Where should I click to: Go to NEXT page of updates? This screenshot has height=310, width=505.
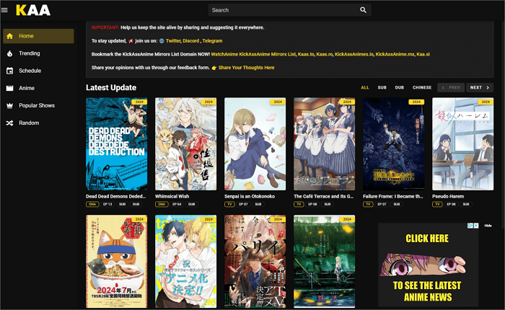tap(478, 87)
